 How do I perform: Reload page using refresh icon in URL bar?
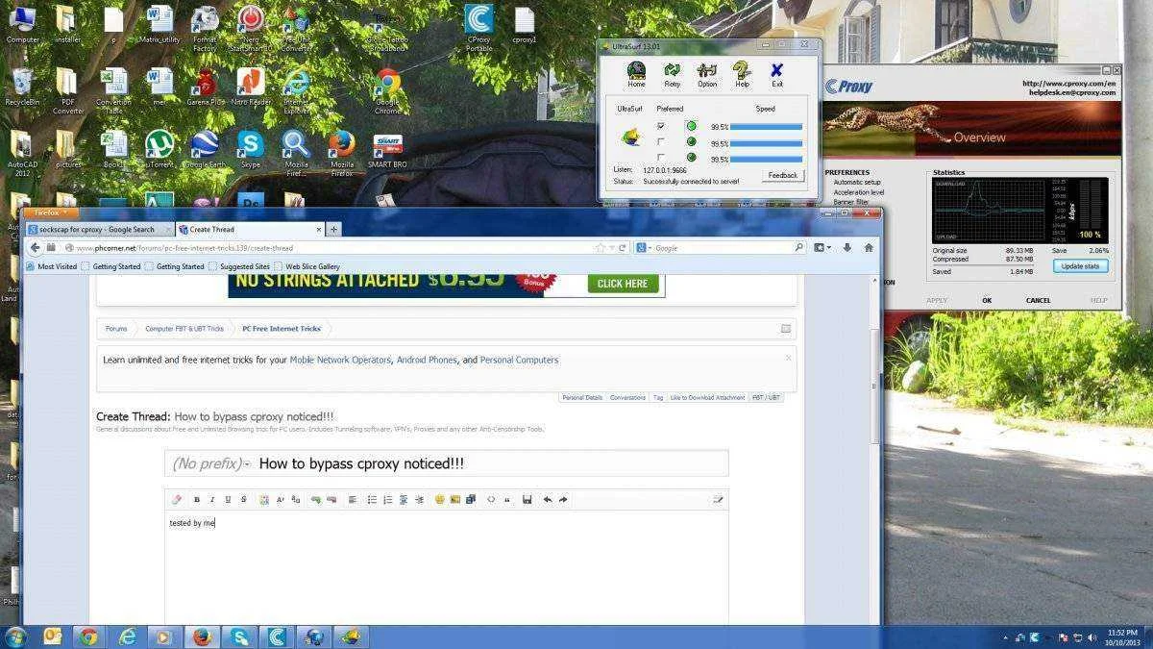(x=622, y=248)
